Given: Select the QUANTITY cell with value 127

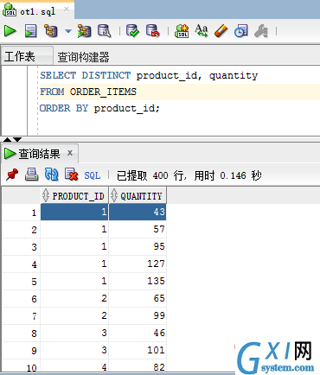Looking at the screenshot, I should pyautogui.click(x=138, y=264).
